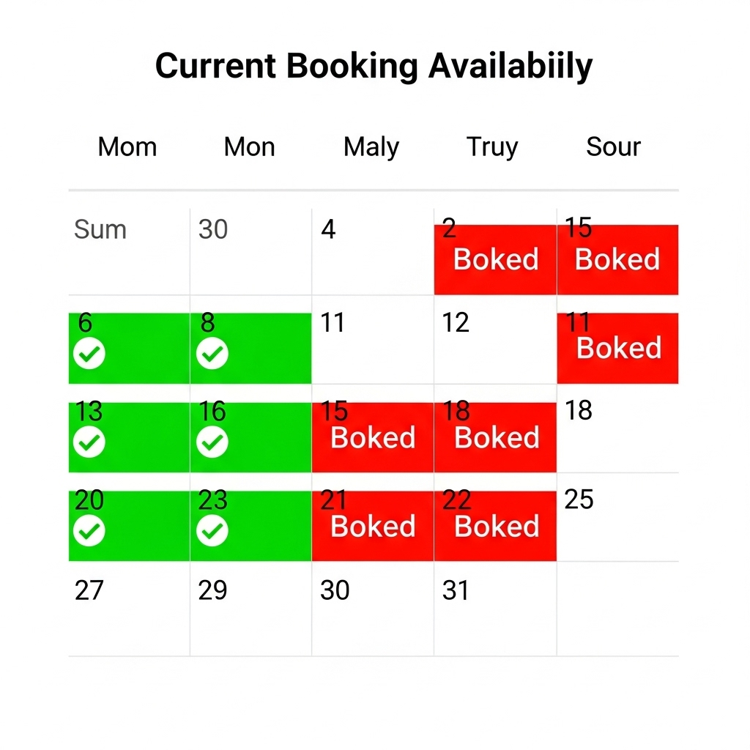Click the "Current Booking Availabiily" title

374,67
